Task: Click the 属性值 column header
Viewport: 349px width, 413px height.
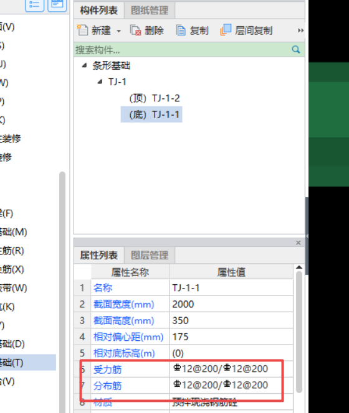Action: click(x=231, y=272)
